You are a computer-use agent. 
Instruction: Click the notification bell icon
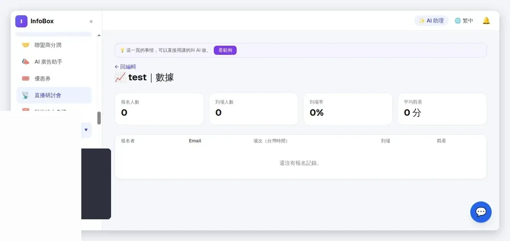[486, 21]
